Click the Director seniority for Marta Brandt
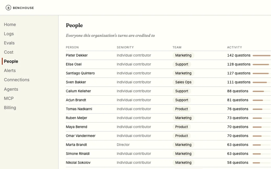Screen dimensions: 271x169 pos(123,145)
